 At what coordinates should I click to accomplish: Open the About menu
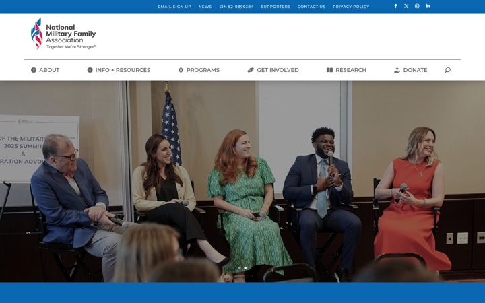click(49, 70)
